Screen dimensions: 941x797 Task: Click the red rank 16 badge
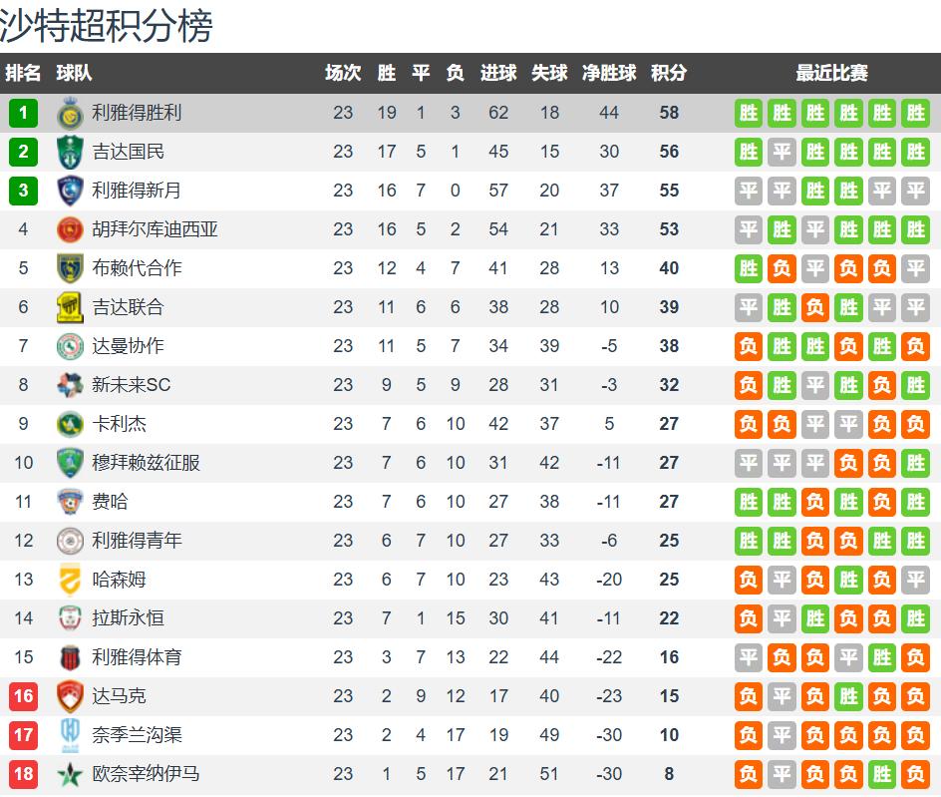click(x=23, y=696)
